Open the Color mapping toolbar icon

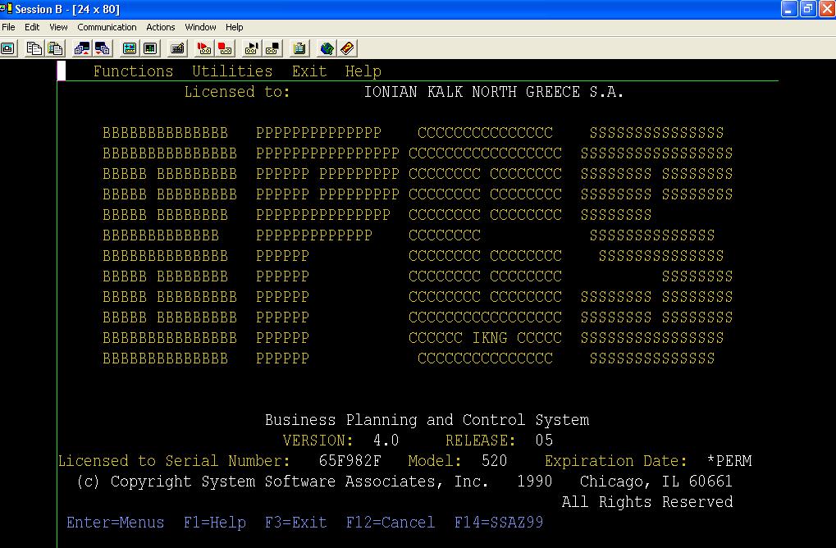pos(150,48)
